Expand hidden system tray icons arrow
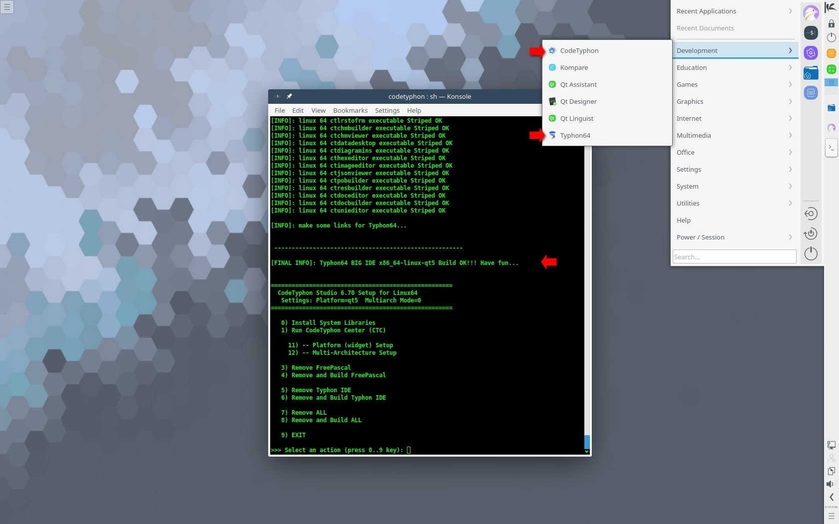The image size is (839, 524). click(831, 497)
